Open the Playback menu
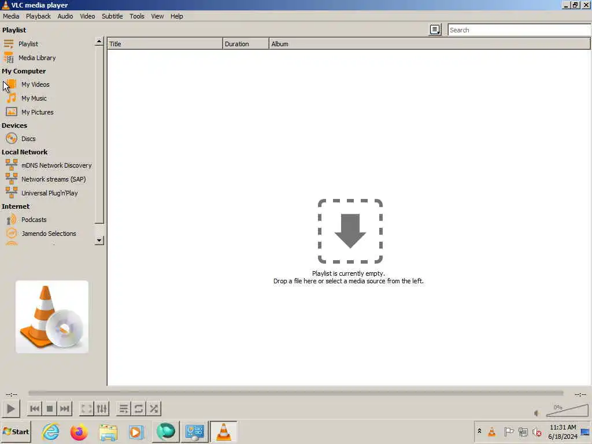592x444 pixels. click(38, 16)
